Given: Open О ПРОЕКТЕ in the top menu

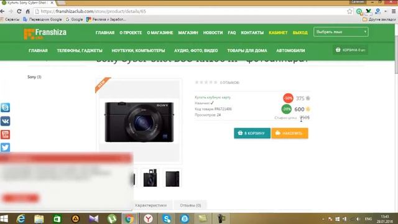Looking at the screenshot, I should (131, 33).
